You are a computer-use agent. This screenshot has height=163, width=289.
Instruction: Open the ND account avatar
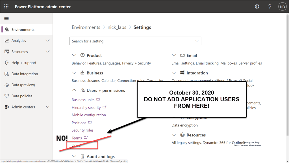click(x=282, y=7)
